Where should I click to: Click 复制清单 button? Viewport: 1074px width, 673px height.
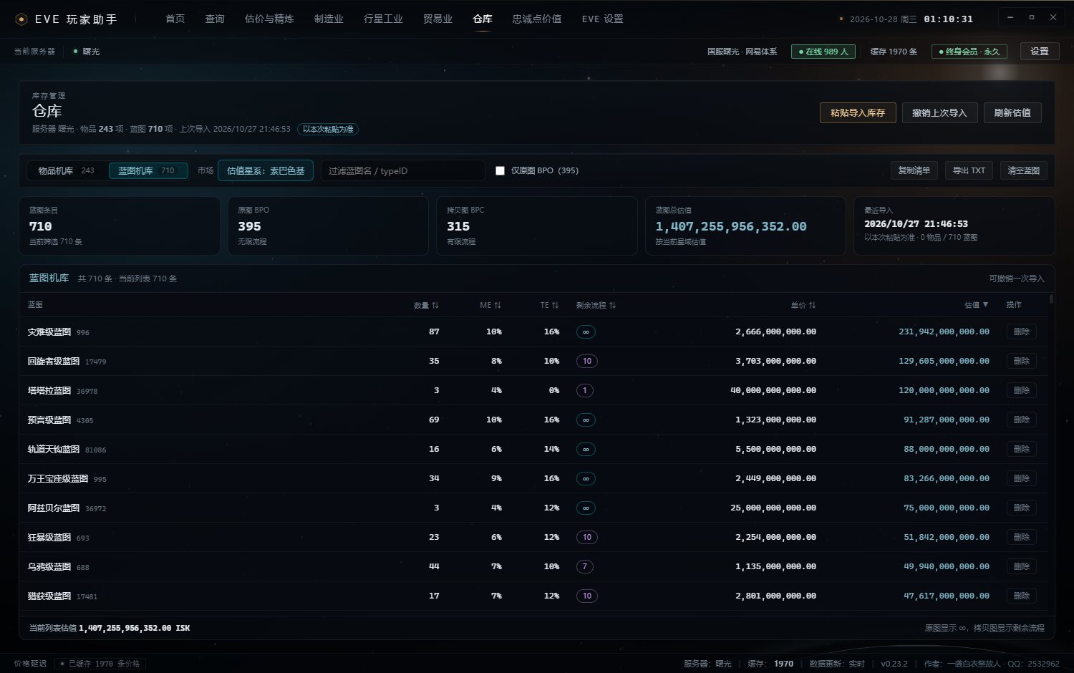(914, 170)
